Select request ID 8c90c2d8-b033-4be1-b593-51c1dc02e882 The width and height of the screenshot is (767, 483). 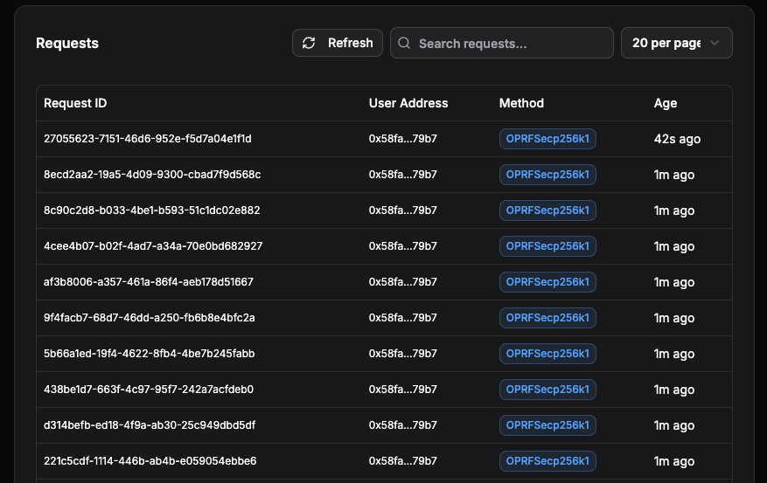(x=152, y=210)
